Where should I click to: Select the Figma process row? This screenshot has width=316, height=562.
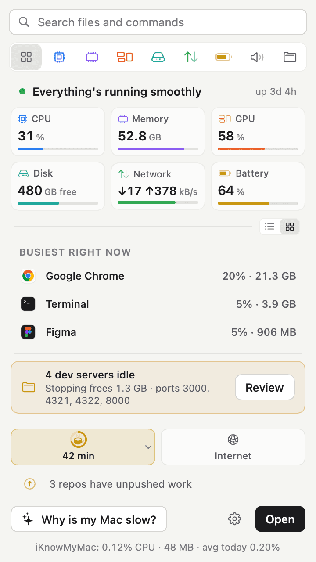[158, 332]
